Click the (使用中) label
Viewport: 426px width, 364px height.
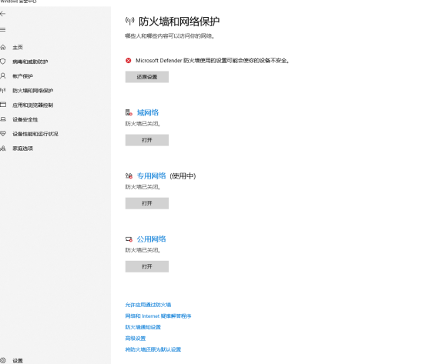[183, 176]
